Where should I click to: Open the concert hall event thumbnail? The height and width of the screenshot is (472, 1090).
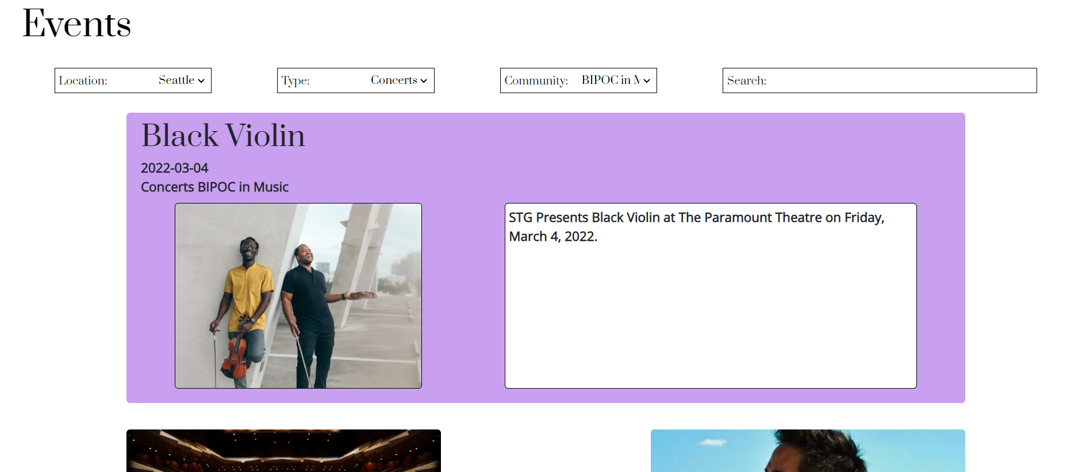283,451
